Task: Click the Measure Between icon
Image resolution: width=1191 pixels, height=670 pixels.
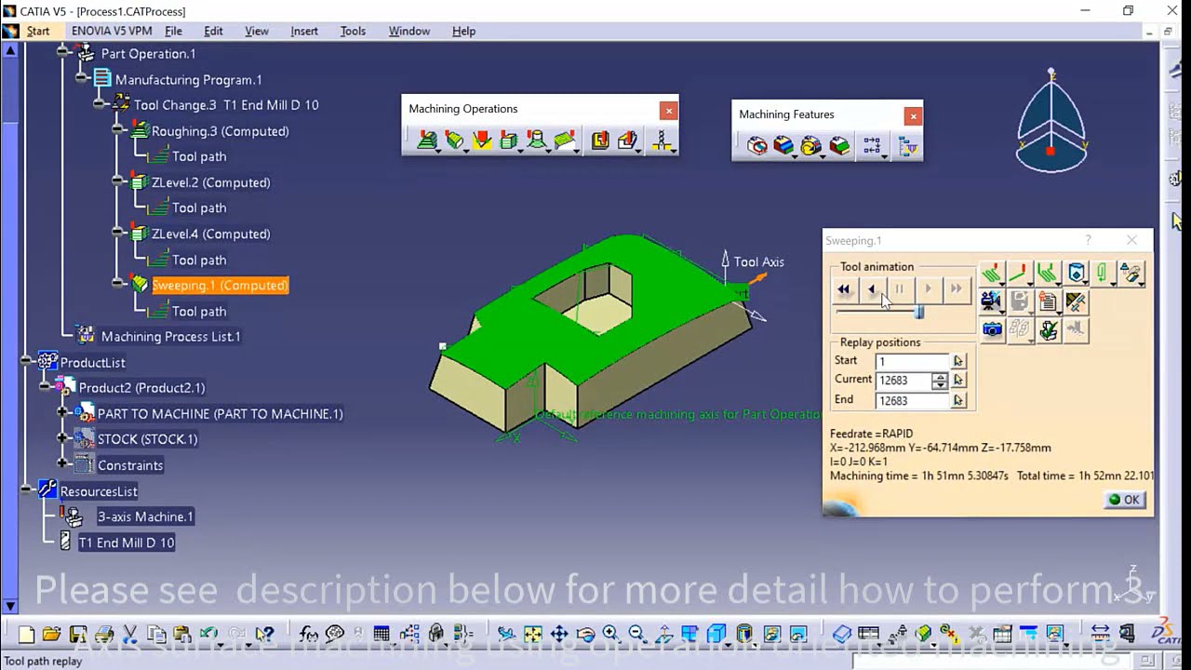Action: pyautogui.click(x=1100, y=635)
